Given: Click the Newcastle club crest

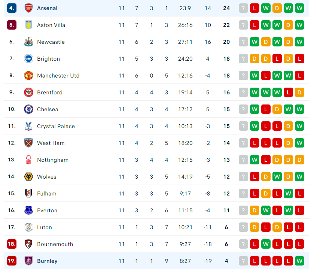Looking at the screenshot, I should 28,42.
